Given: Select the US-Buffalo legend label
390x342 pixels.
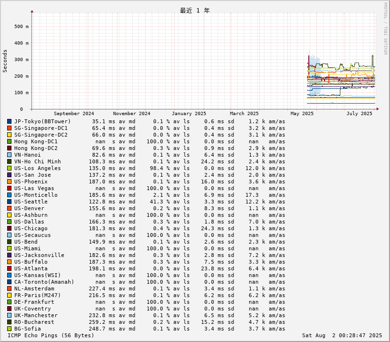Looking at the screenshot, I should coord(31,262).
